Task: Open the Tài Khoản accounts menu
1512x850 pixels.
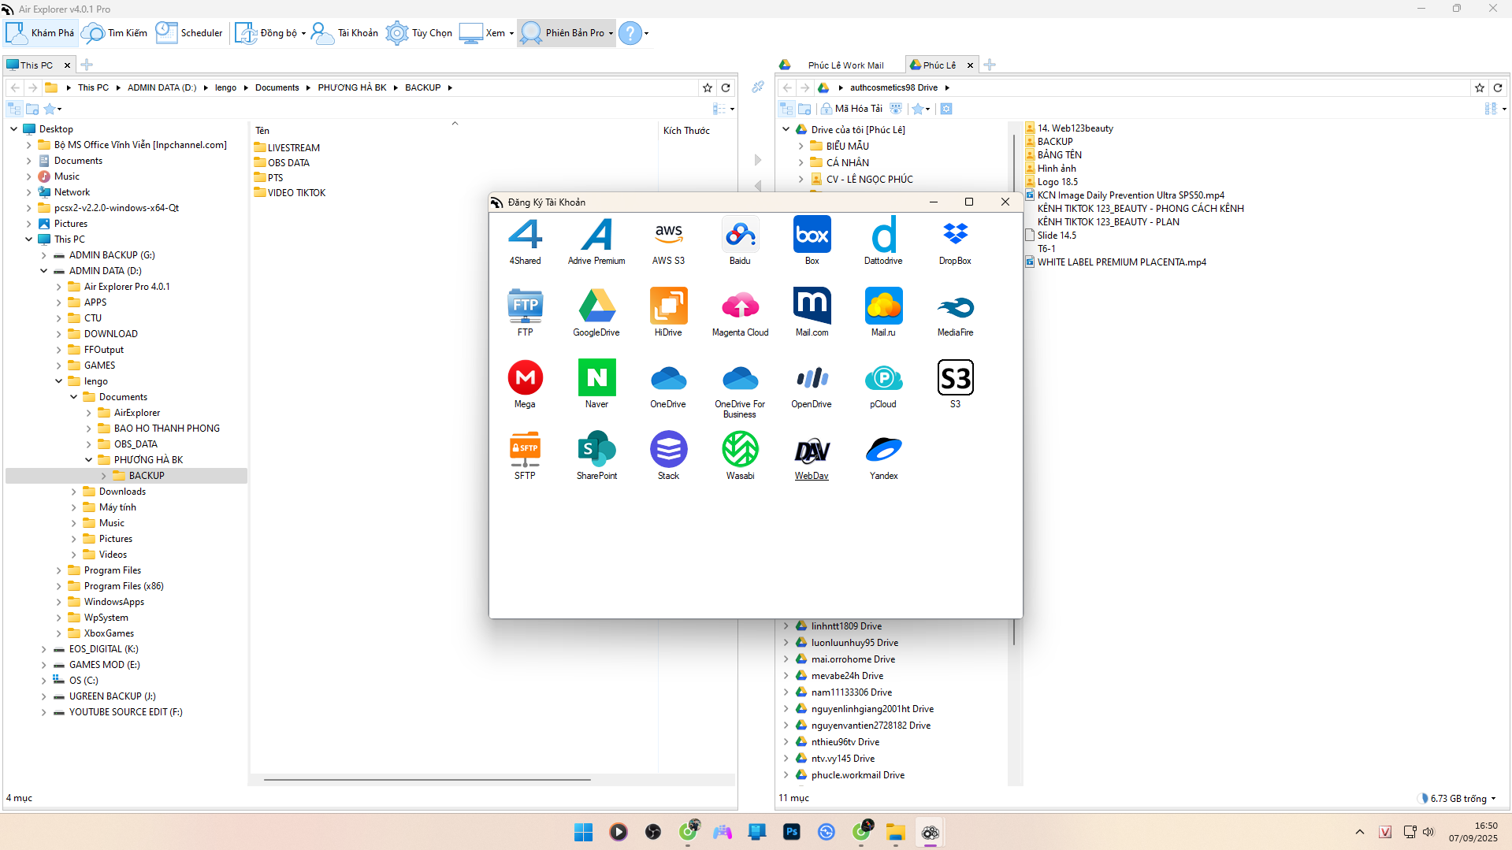Action: pyautogui.click(x=345, y=33)
